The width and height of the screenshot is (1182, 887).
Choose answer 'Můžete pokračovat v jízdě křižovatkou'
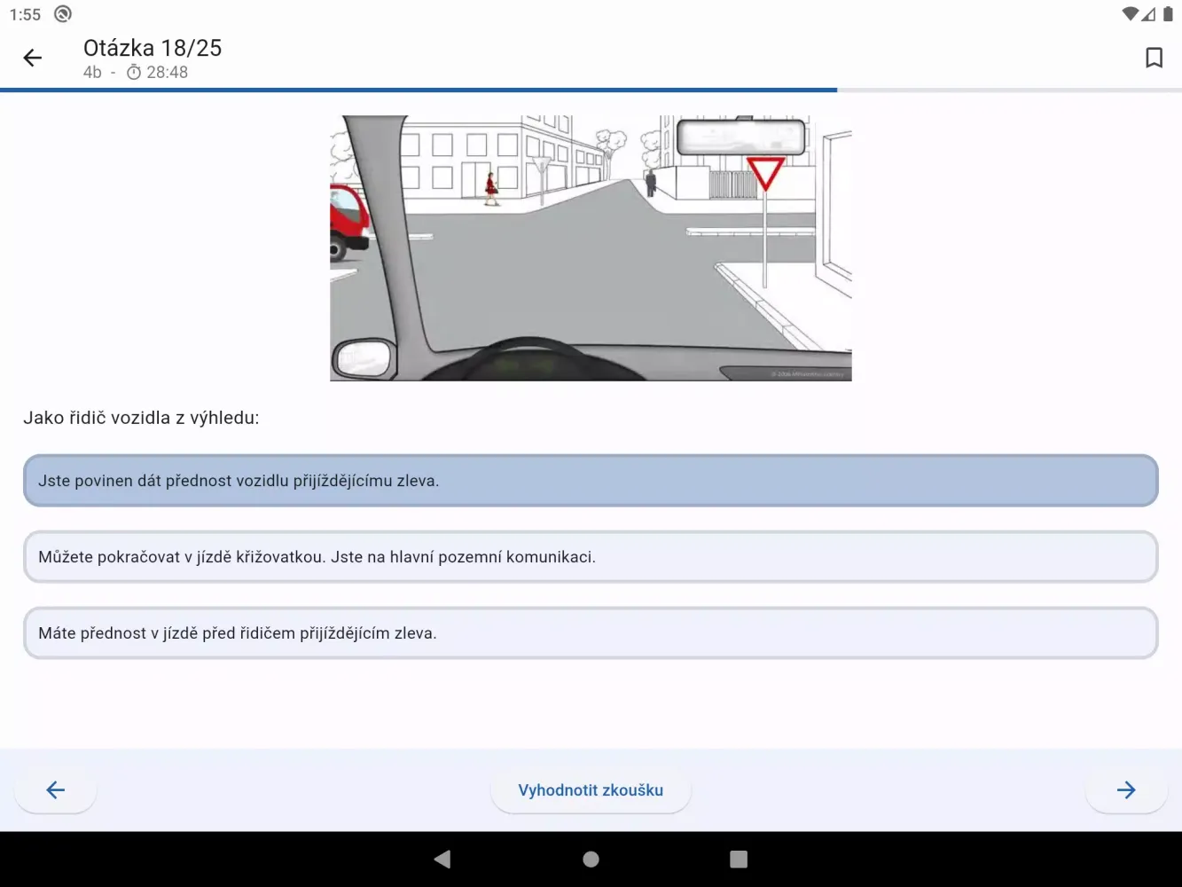coord(591,557)
